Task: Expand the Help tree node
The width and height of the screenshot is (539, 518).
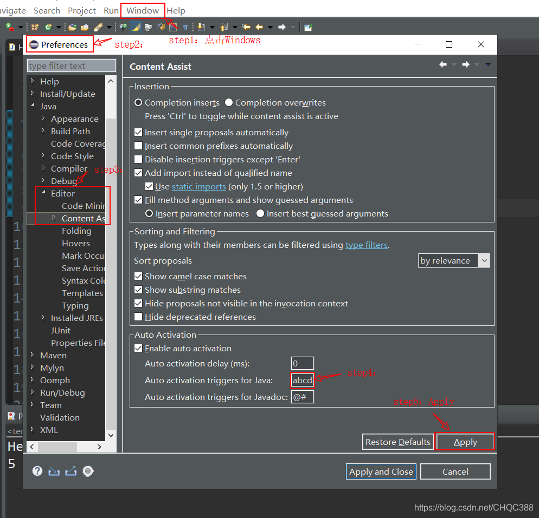Action: coord(33,81)
